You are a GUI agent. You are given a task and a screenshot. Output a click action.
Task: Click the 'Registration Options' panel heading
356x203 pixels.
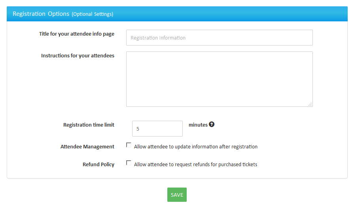[41, 14]
